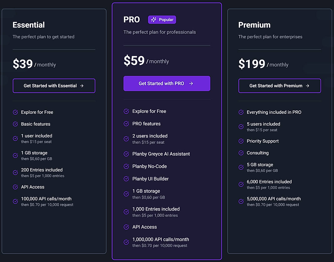Click the checkmark icon next to Planby UI Builder
This screenshot has height=262, width=334.
(126, 178)
